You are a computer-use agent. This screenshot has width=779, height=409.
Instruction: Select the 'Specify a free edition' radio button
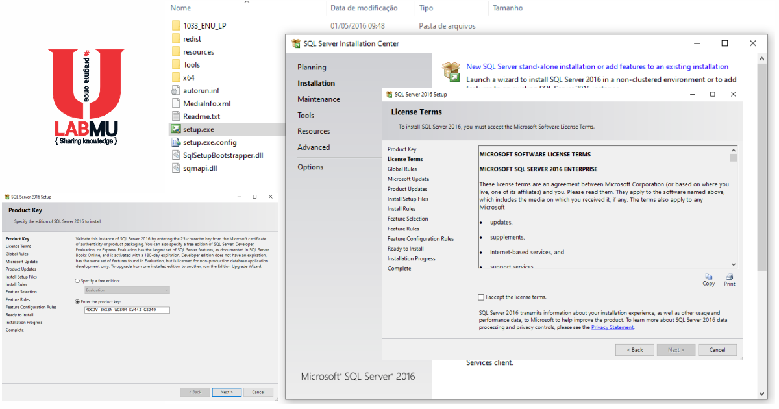click(x=76, y=281)
